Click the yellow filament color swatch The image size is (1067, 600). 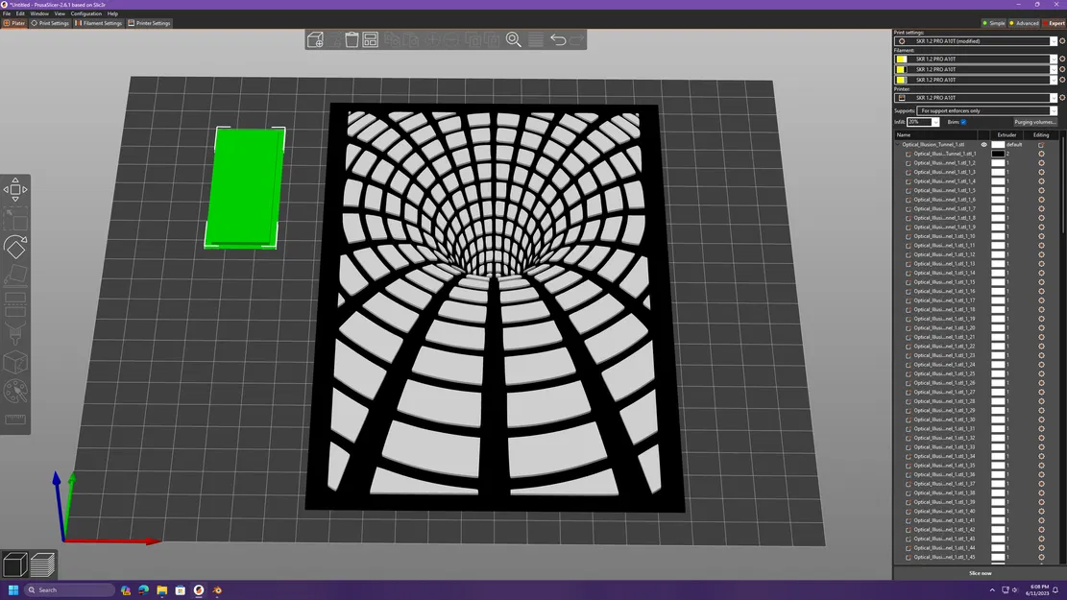pyautogui.click(x=901, y=59)
